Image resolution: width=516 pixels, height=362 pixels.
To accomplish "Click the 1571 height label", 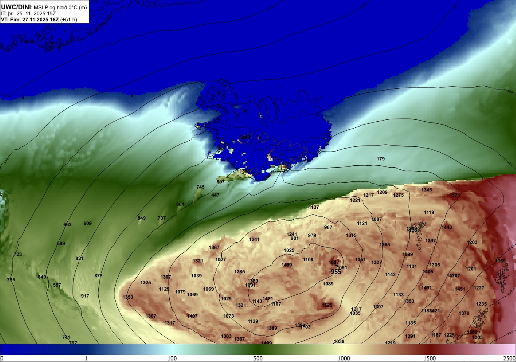I will (x=455, y=195).
